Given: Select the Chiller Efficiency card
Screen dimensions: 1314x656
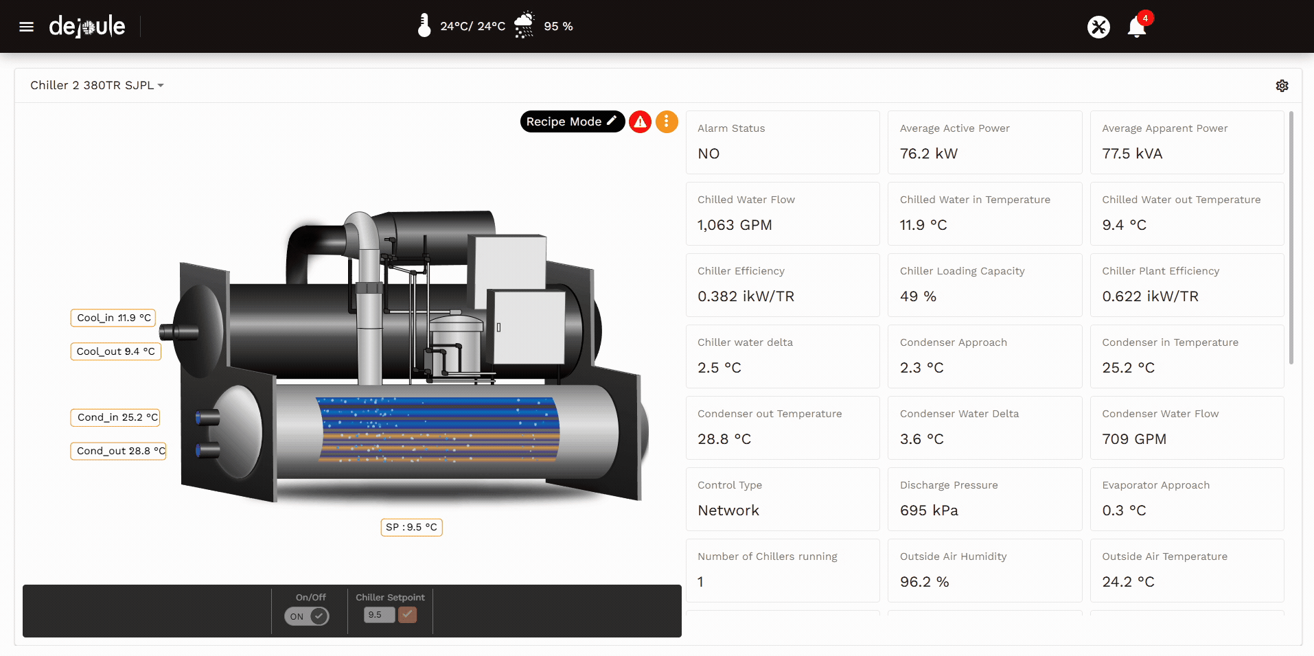Looking at the screenshot, I should click(783, 285).
